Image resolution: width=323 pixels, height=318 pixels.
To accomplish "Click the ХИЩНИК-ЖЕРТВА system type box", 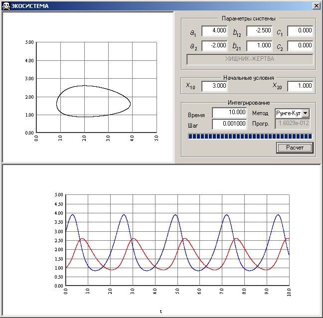I will point(250,59).
